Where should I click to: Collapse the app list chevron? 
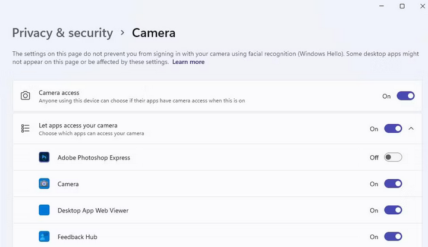411,129
